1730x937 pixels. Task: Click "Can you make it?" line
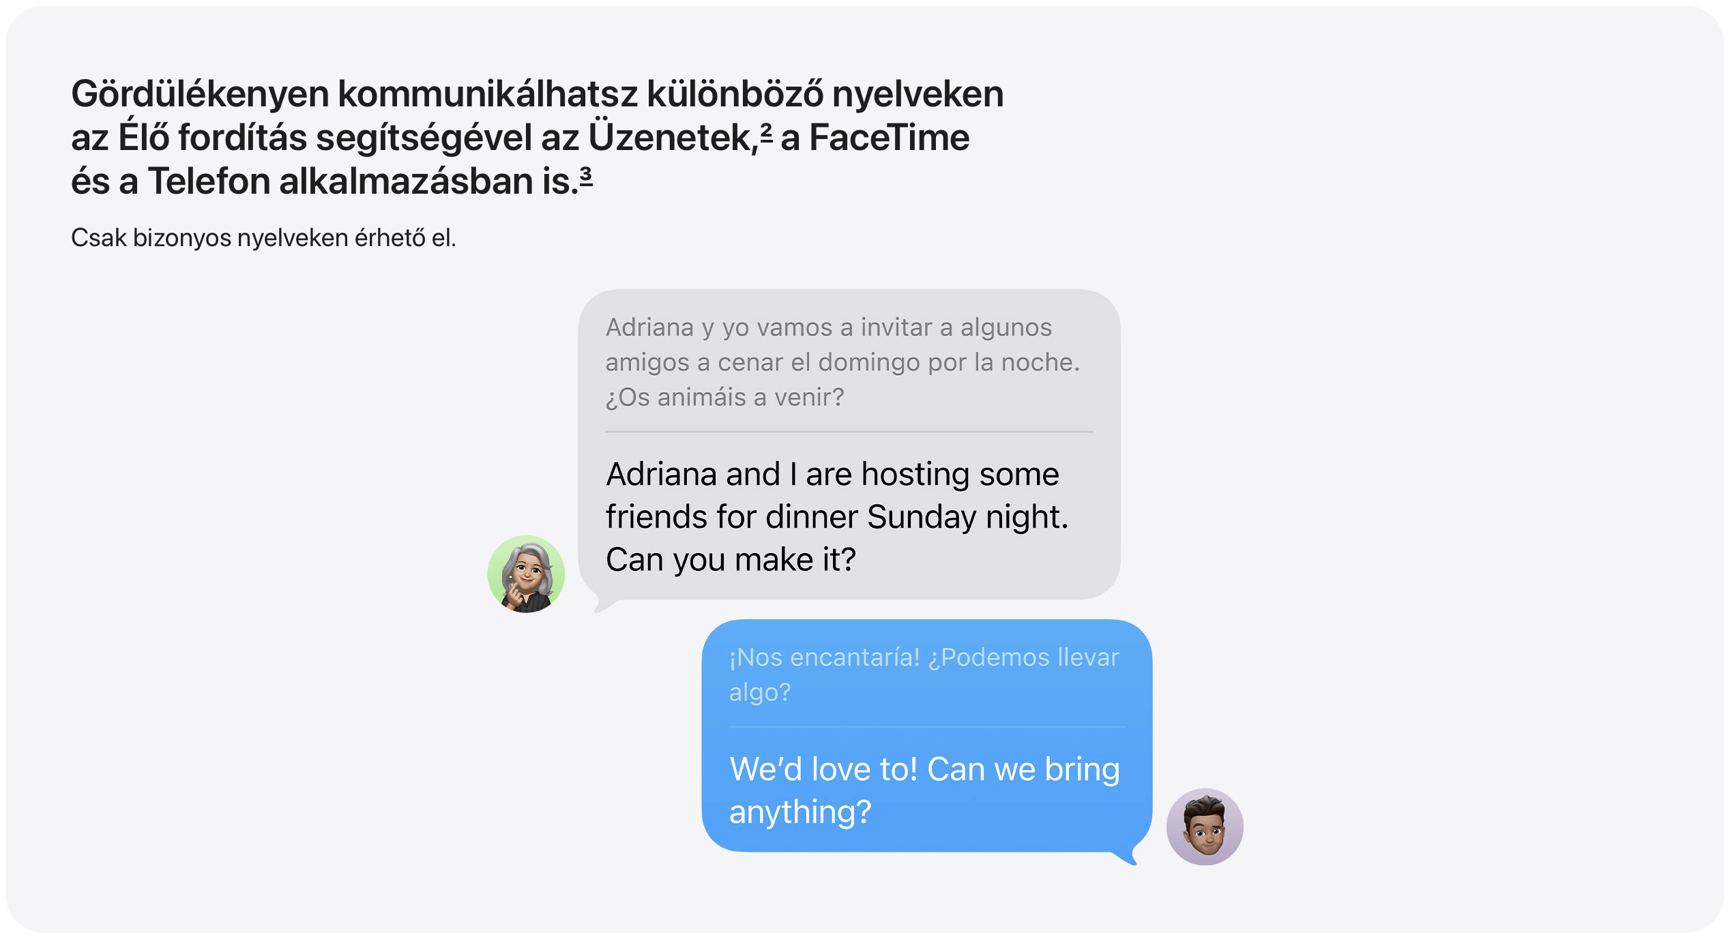(731, 560)
